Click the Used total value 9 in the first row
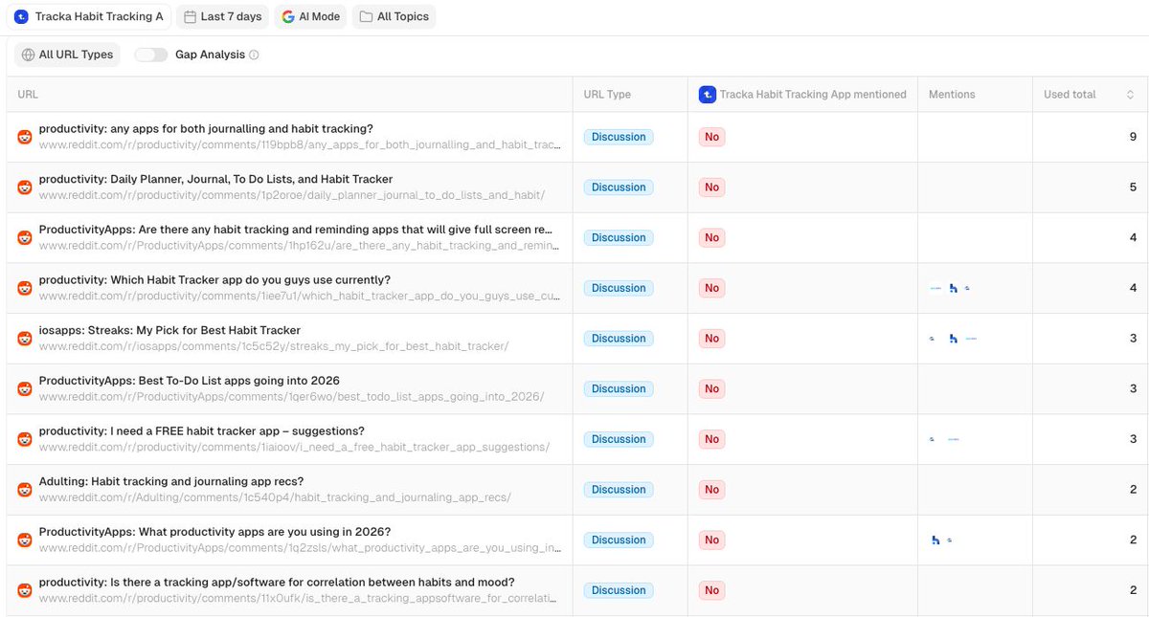 point(1133,137)
